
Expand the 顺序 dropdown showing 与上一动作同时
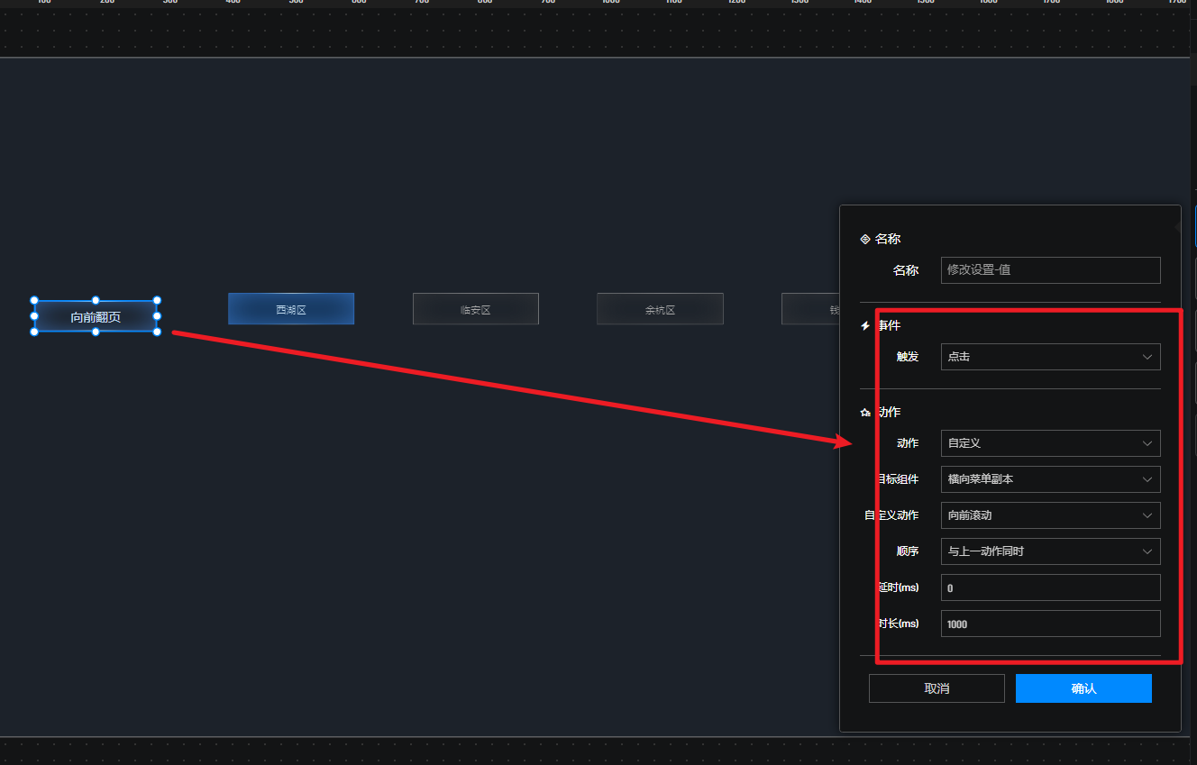(1050, 551)
